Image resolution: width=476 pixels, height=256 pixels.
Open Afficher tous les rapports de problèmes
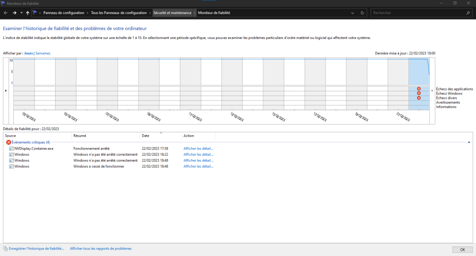pos(100,248)
